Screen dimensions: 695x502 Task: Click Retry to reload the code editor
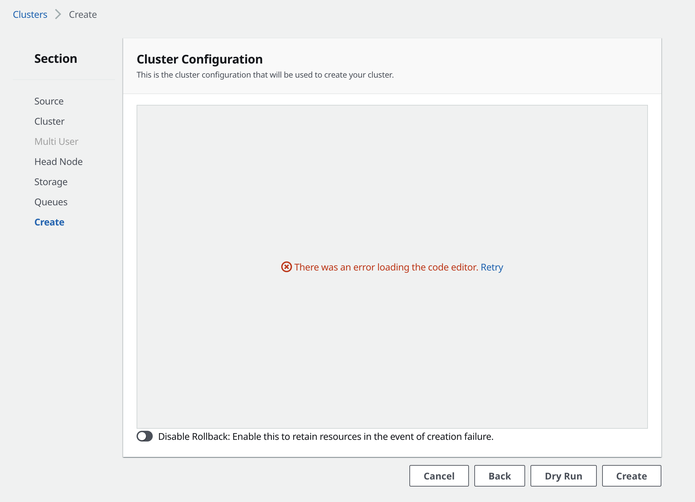pyautogui.click(x=491, y=267)
